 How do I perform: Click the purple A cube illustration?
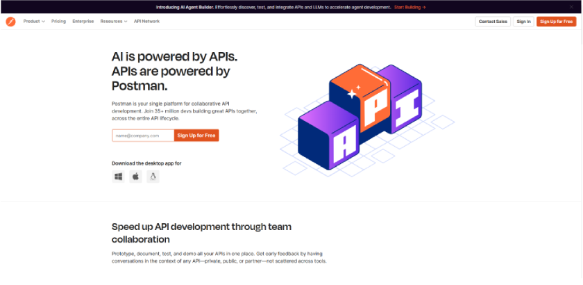(328, 136)
